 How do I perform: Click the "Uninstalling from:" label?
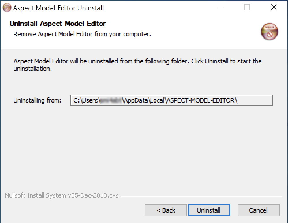[38, 101]
